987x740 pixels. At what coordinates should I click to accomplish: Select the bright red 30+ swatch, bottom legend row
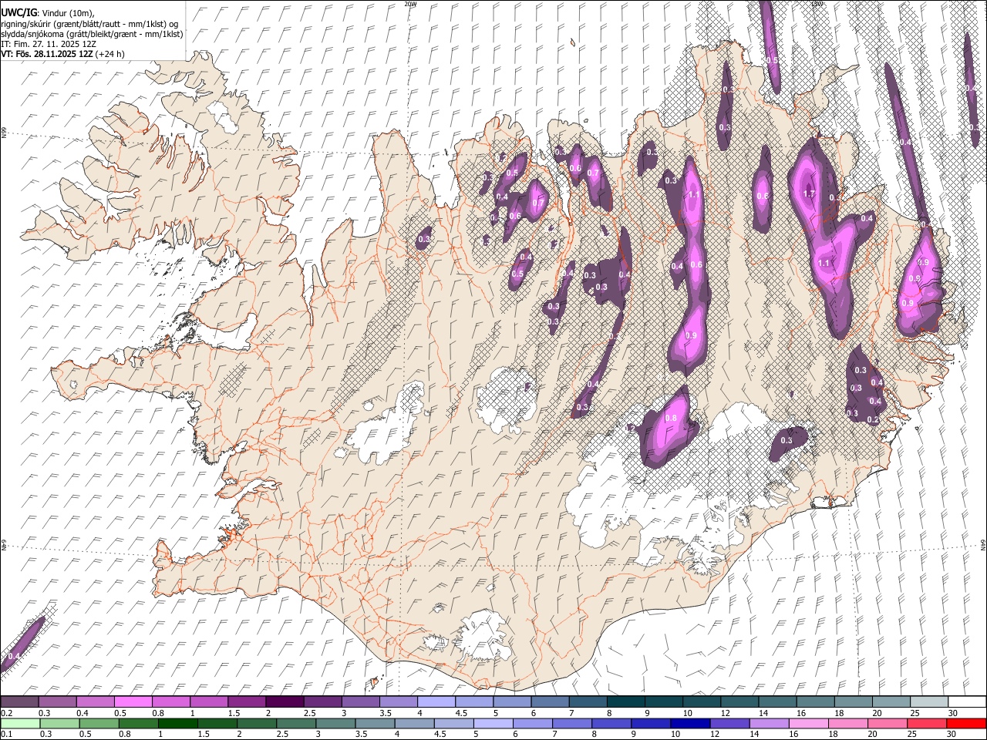coord(965,723)
